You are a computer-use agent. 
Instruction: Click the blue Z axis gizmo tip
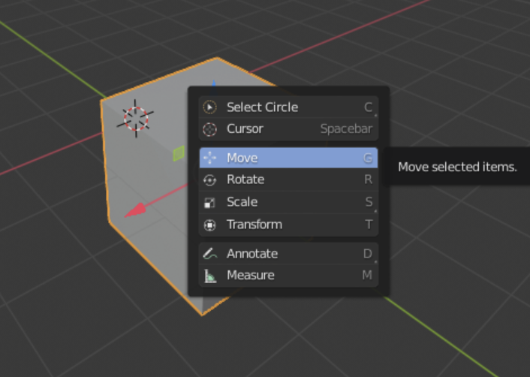point(214,83)
